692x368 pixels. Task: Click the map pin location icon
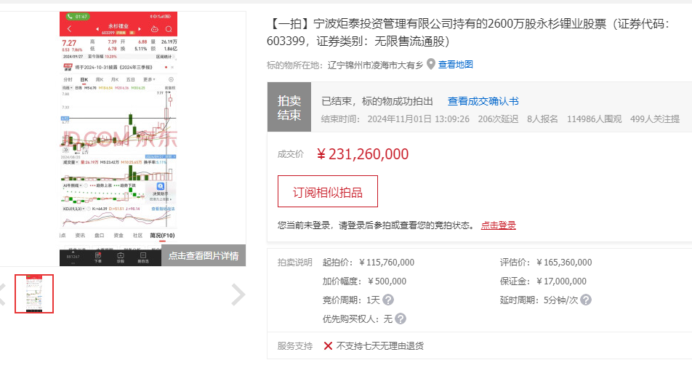click(431, 65)
